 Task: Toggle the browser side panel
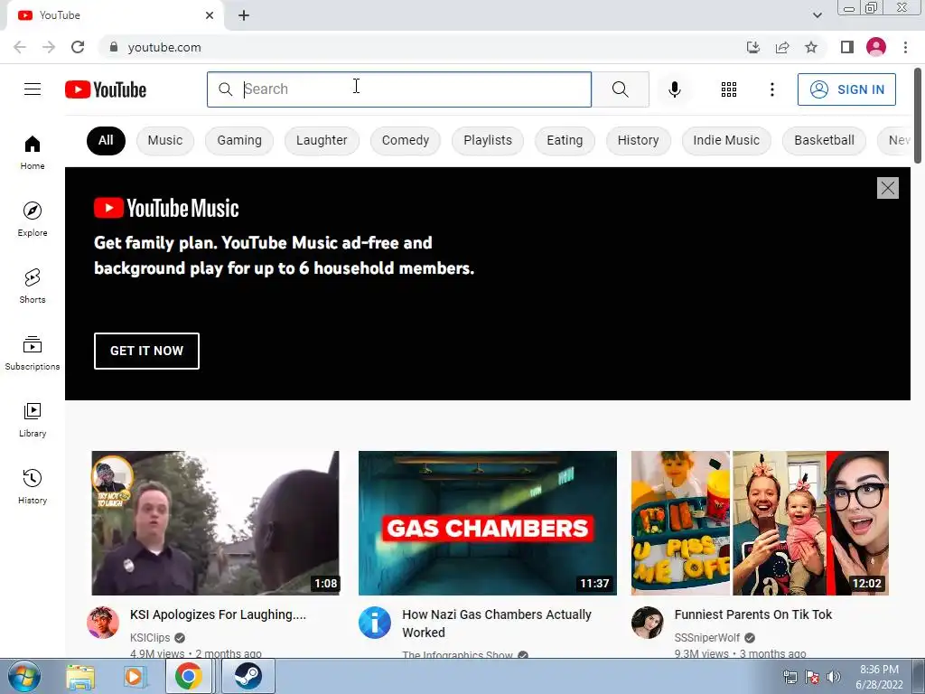(x=847, y=47)
